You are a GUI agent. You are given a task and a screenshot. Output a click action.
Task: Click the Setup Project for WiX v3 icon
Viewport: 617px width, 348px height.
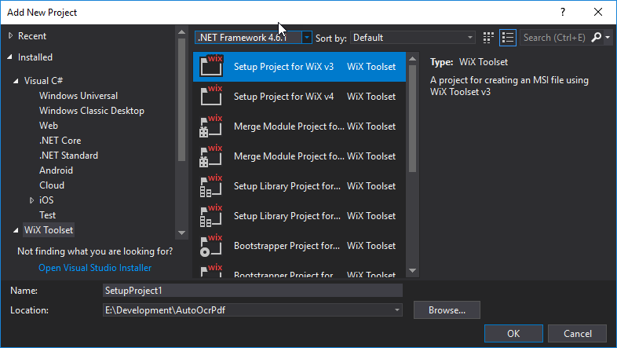coord(211,66)
